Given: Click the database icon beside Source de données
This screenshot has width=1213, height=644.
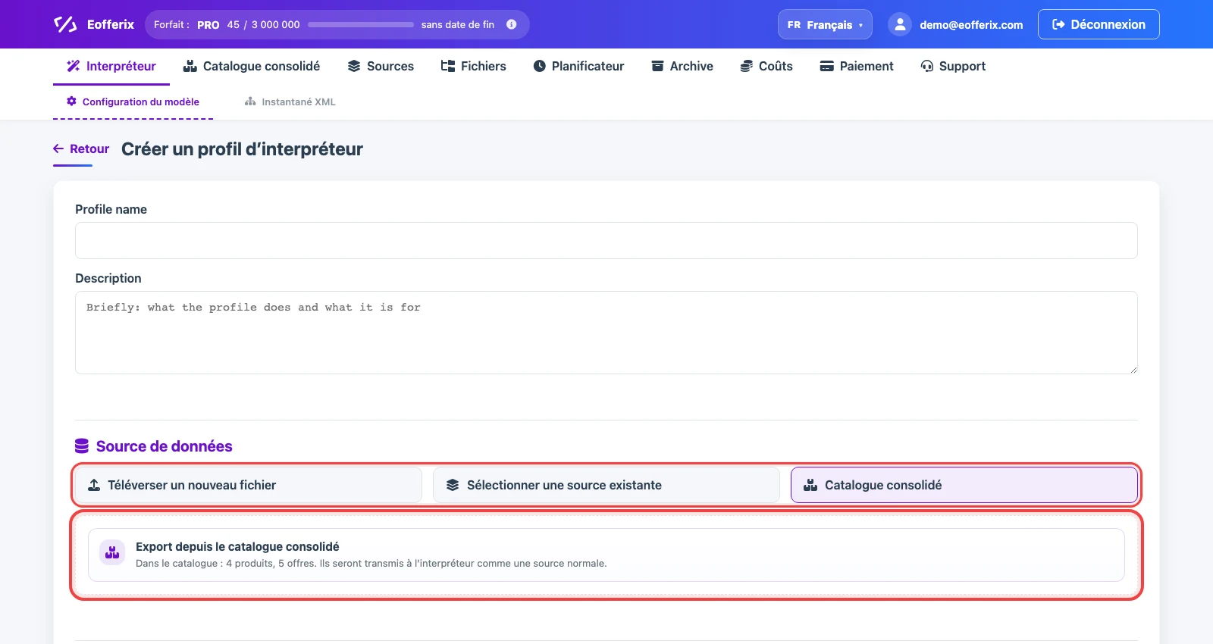Looking at the screenshot, I should (x=82, y=446).
